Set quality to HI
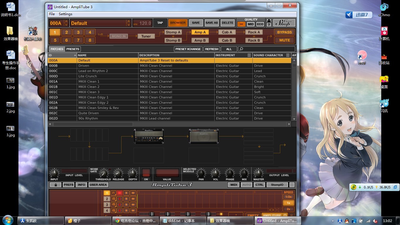The width and height of the screenshot is (400, 225). click(242, 24)
